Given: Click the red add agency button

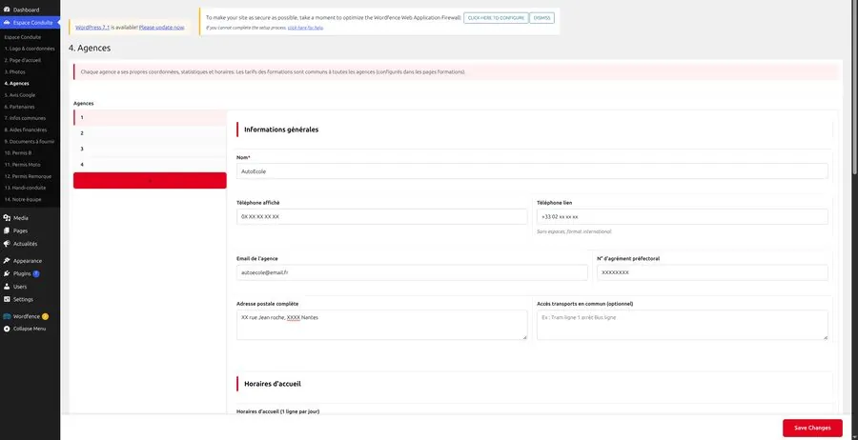Looking at the screenshot, I should point(150,180).
